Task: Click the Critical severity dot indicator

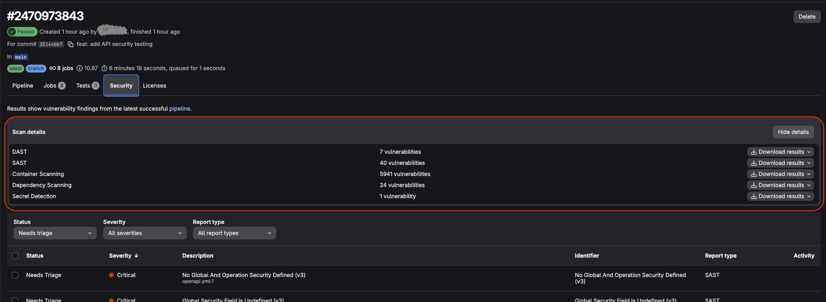Action: (111, 275)
